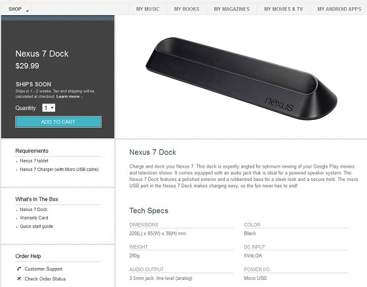Click the Tech Specs heading
The image size is (367, 287).
149,210
